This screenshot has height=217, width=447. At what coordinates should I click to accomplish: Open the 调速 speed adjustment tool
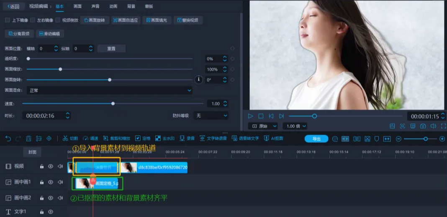[90, 139]
